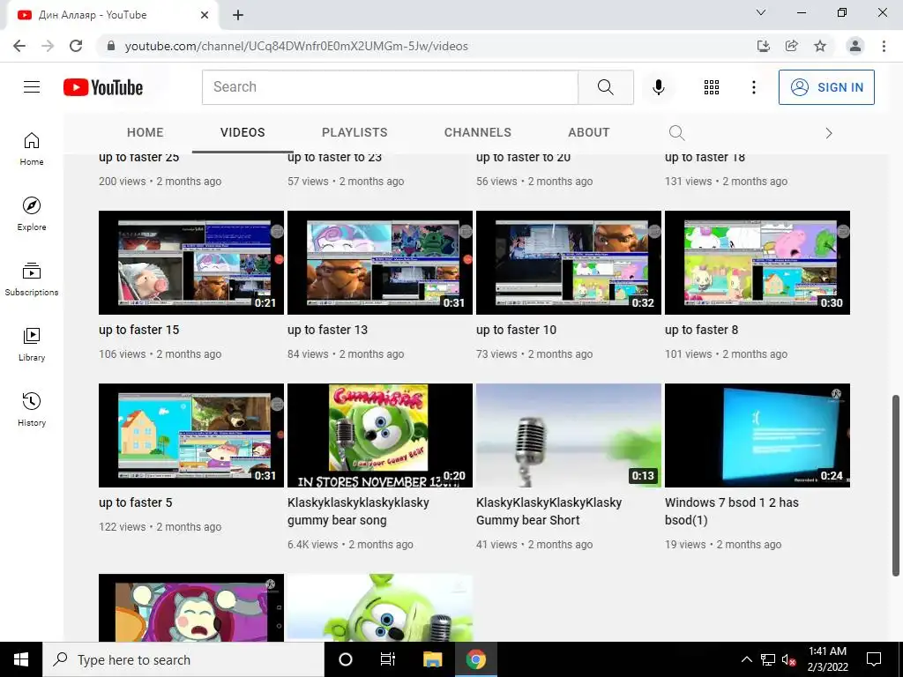Image resolution: width=903 pixels, height=677 pixels.
Task: Click the muted volume tray icon
Action: coord(788,659)
